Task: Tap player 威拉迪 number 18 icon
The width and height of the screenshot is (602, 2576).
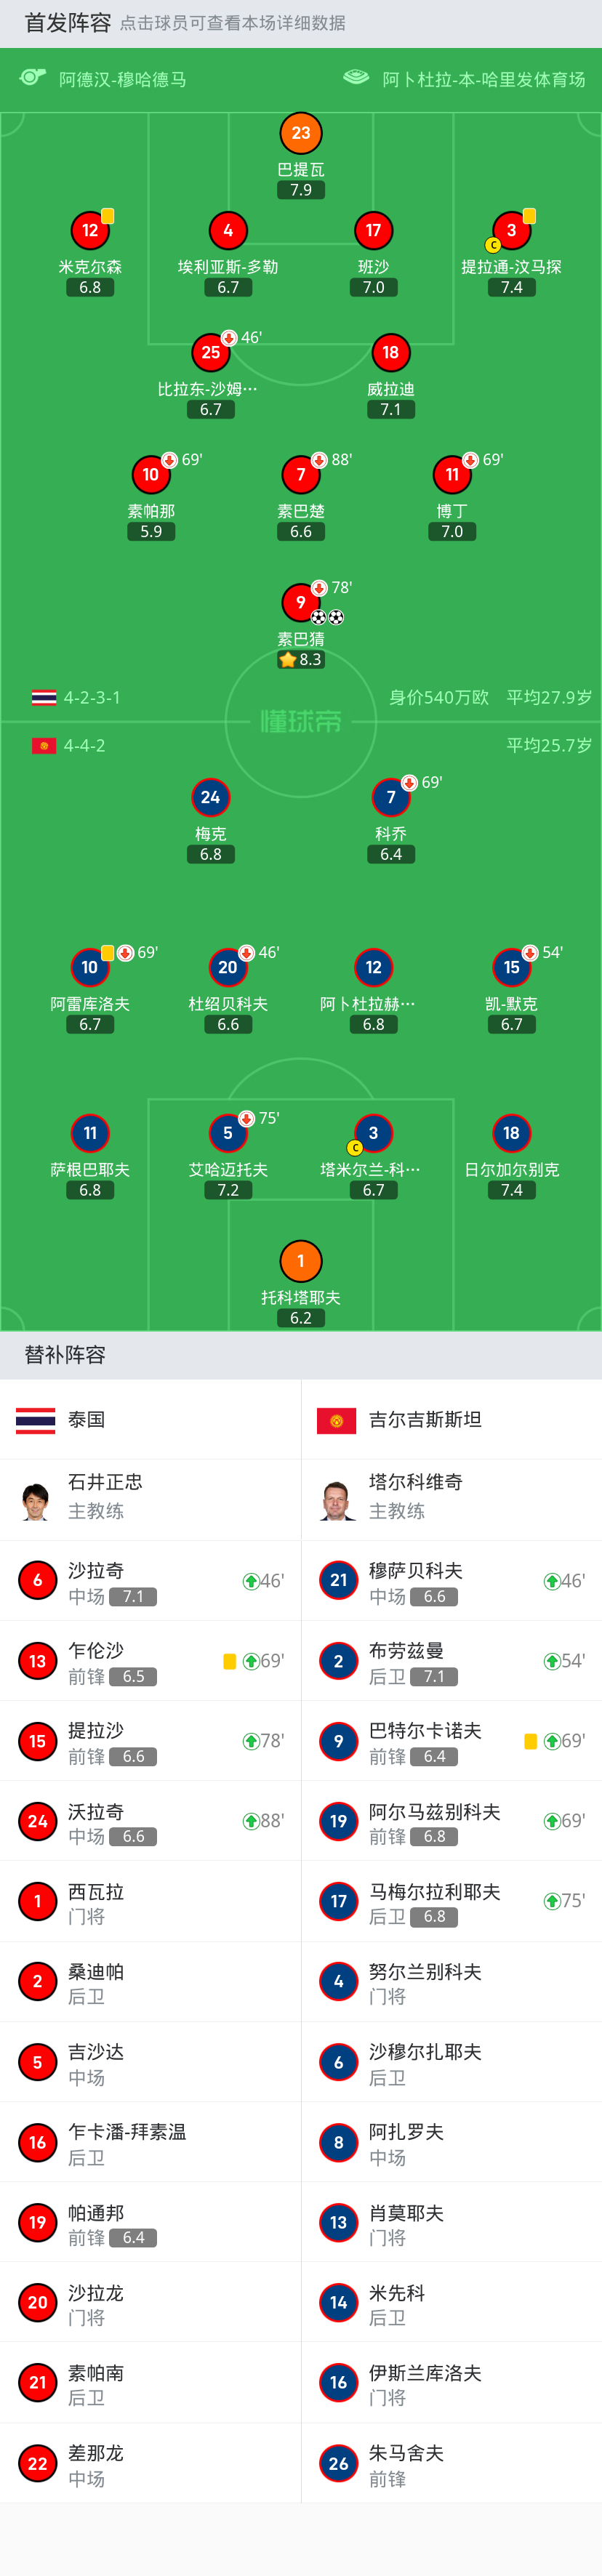Action: point(391,352)
